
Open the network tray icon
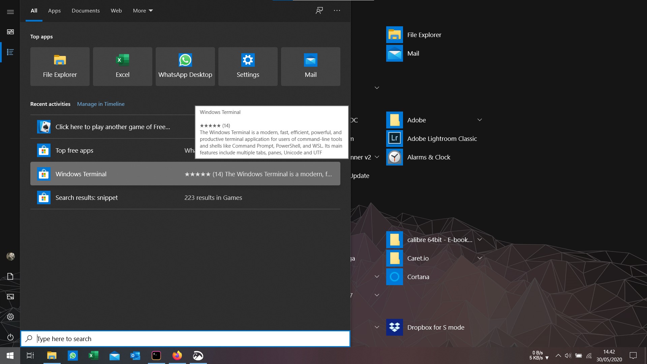tap(589, 356)
